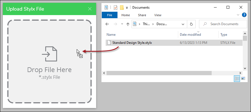
Task: Switch to the View ribbon tab
Action: pyautogui.click(x=158, y=15)
